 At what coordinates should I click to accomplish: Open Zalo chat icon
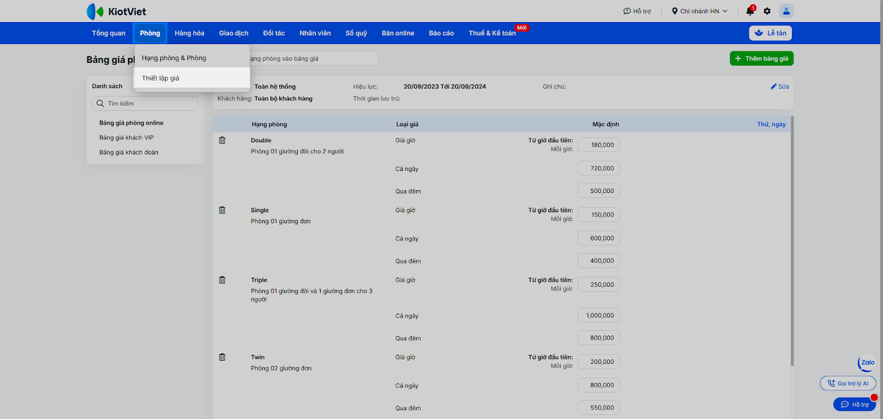866,363
